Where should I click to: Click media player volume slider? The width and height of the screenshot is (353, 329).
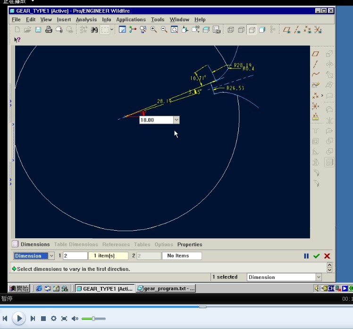point(93,319)
